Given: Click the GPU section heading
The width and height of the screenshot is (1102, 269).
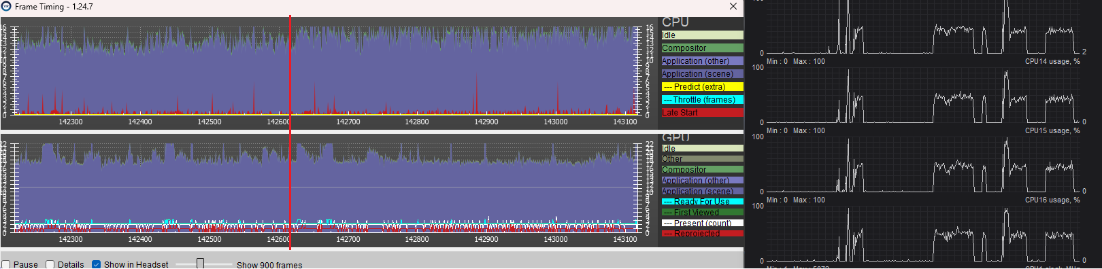Looking at the screenshot, I should point(675,137).
